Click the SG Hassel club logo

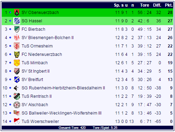pyautogui.click(x=17, y=21)
